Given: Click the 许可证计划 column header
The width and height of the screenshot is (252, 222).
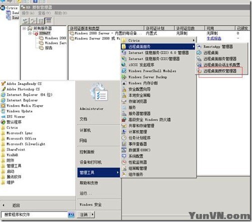Looking at the screenshot, I should (x=159, y=28).
